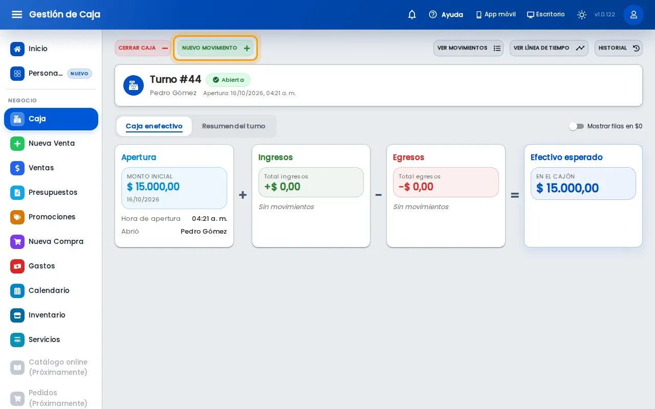Click Catálogo online (Próximamente) item
This screenshot has height=409, width=655.
(x=51, y=367)
